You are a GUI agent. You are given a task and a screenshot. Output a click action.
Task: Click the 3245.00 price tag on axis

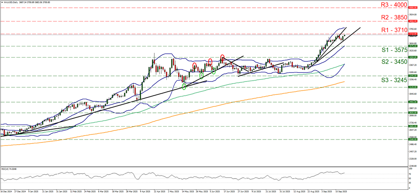[x=412, y=76]
